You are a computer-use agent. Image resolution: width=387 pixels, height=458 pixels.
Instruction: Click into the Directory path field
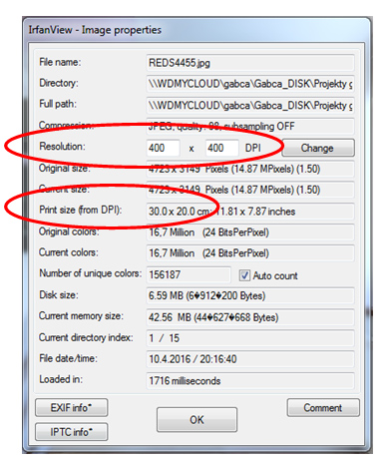pos(250,84)
